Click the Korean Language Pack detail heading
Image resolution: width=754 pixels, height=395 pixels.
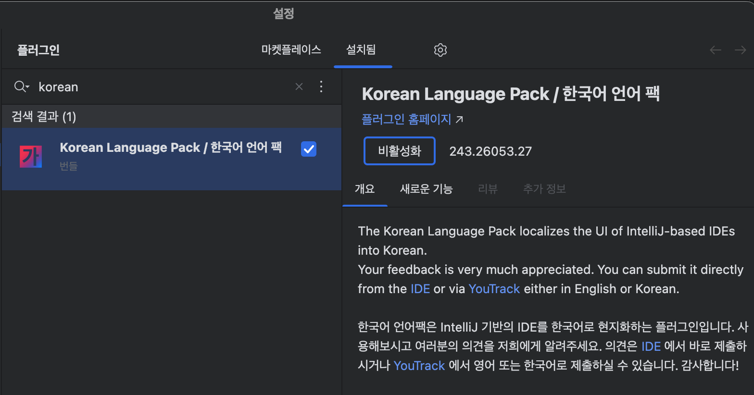tap(511, 94)
